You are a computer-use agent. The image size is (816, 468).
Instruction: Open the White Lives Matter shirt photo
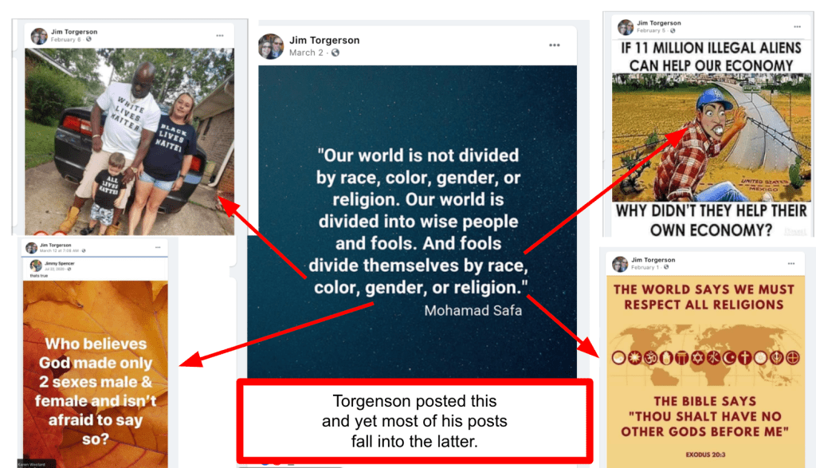(x=130, y=141)
